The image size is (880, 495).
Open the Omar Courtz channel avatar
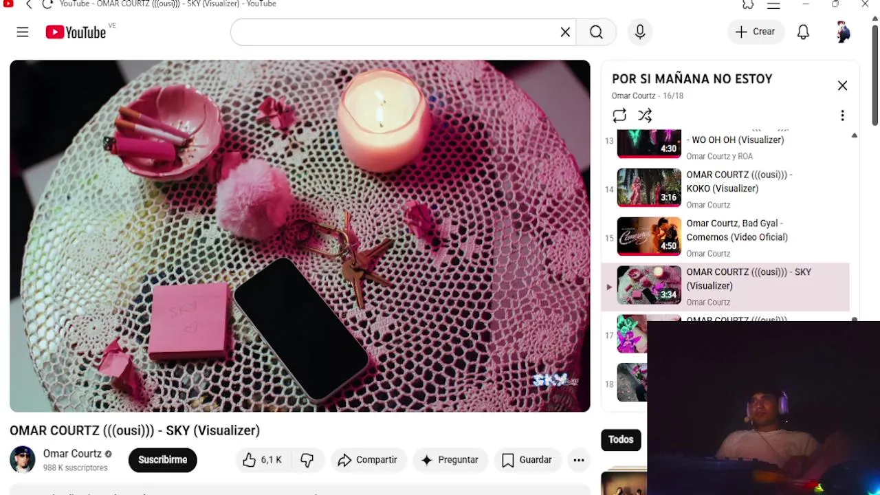tap(22, 460)
